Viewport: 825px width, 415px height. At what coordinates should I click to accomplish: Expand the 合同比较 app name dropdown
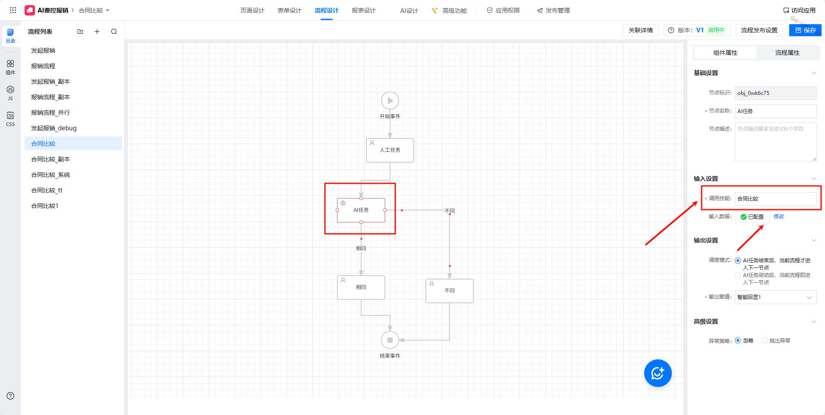click(x=107, y=10)
